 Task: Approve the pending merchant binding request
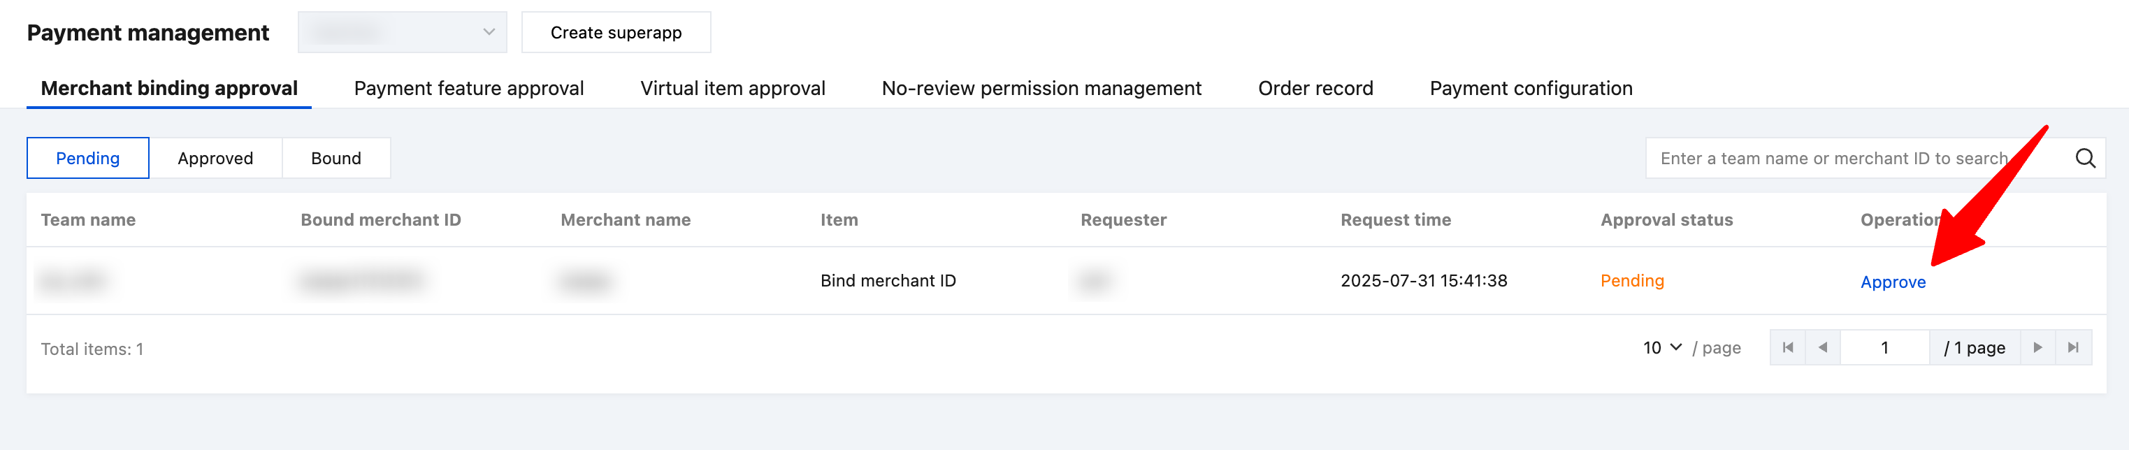pos(1893,282)
